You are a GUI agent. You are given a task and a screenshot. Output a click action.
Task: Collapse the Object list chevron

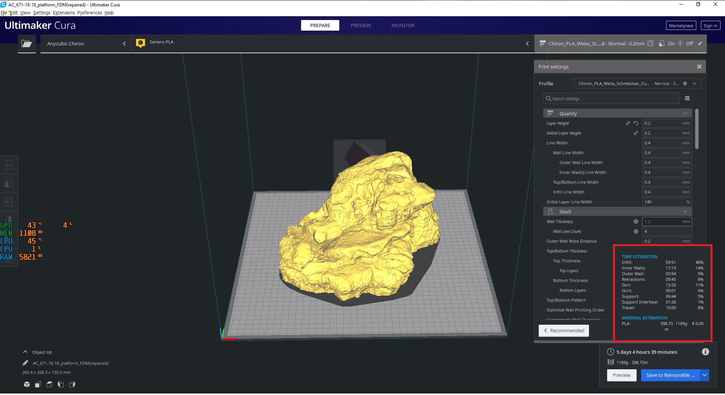coord(25,352)
